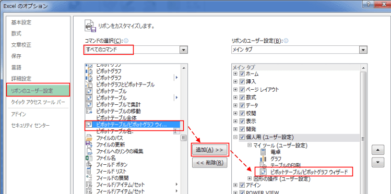Open the コマンドの選択 dropdown

[184, 50]
